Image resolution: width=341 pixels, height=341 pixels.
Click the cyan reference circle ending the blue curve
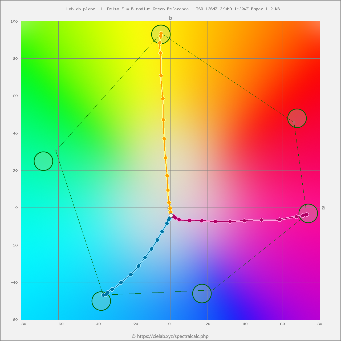point(101,301)
